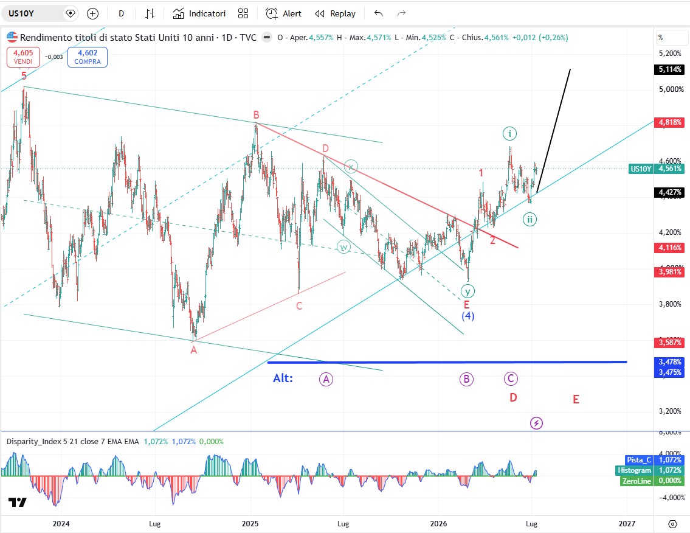Open chart settings gear at bottom right
Image resolution: width=690 pixels, height=533 pixels.
[x=672, y=524]
